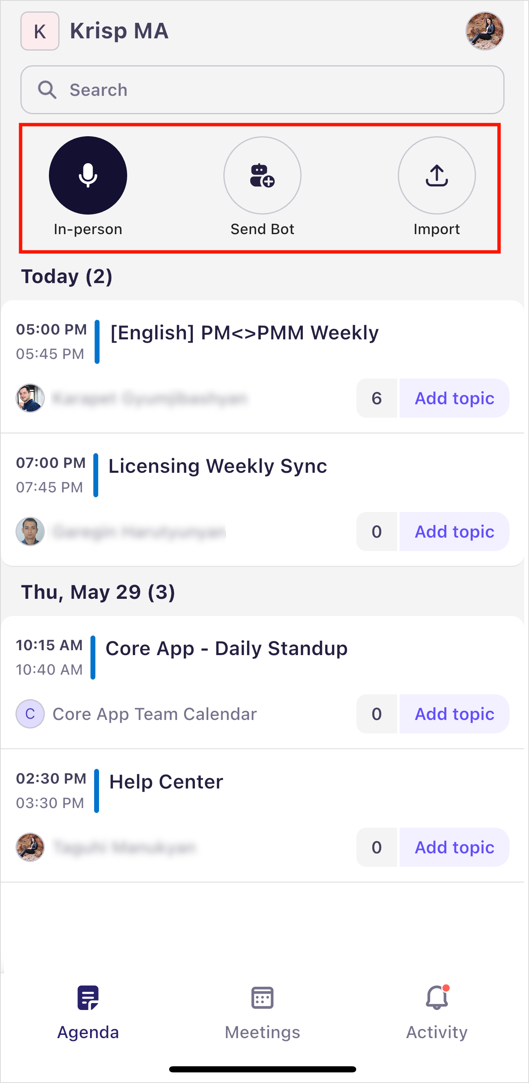Open the Help Center meeting entry
529x1083 pixels.
[166, 782]
